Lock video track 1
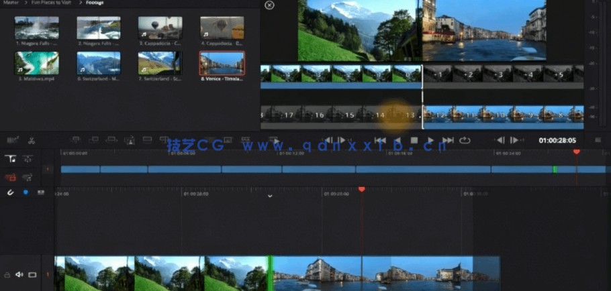Screen dimensions: 611x291 click(x=7, y=275)
